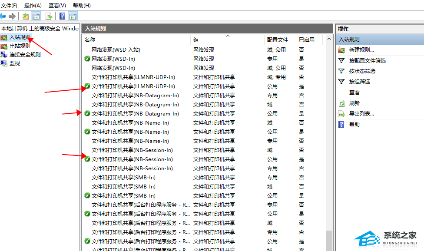Sort by the 组 column header
The width and height of the screenshot is (424, 251).
pyautogui.click(x=227, y=40)
